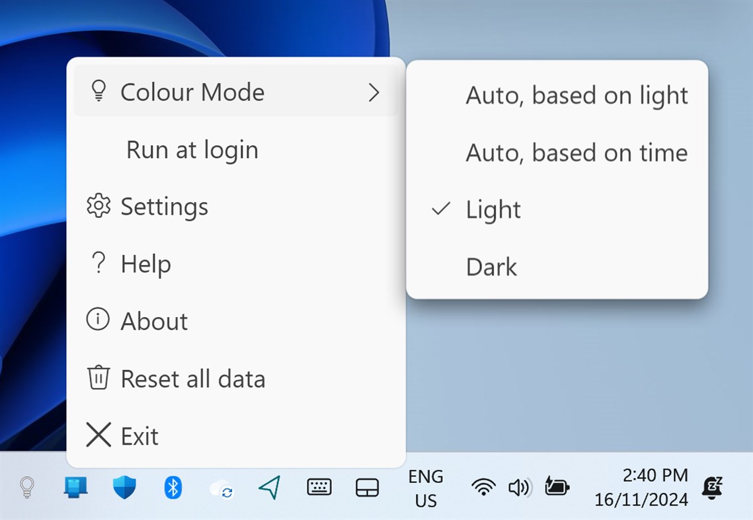Viewport: 753px width, 520px height.
Task: Choose Auto, based on light mode
Action: 576,96
